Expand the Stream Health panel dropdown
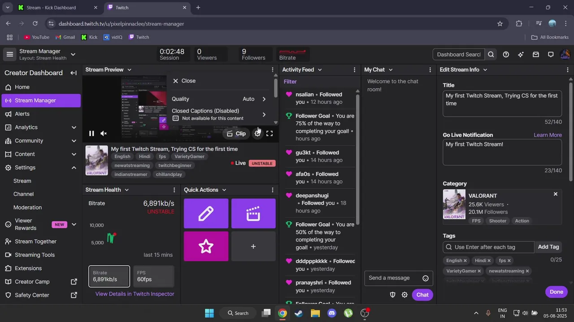The image size is (574, 322). [126, 190]
